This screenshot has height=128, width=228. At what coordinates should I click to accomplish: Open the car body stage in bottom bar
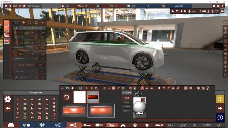(11, 125)
